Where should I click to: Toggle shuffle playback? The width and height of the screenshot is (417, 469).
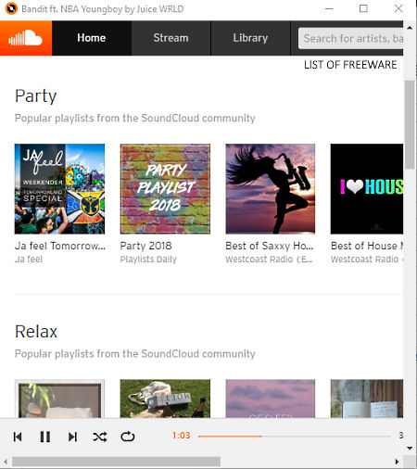tap(100, 437)
